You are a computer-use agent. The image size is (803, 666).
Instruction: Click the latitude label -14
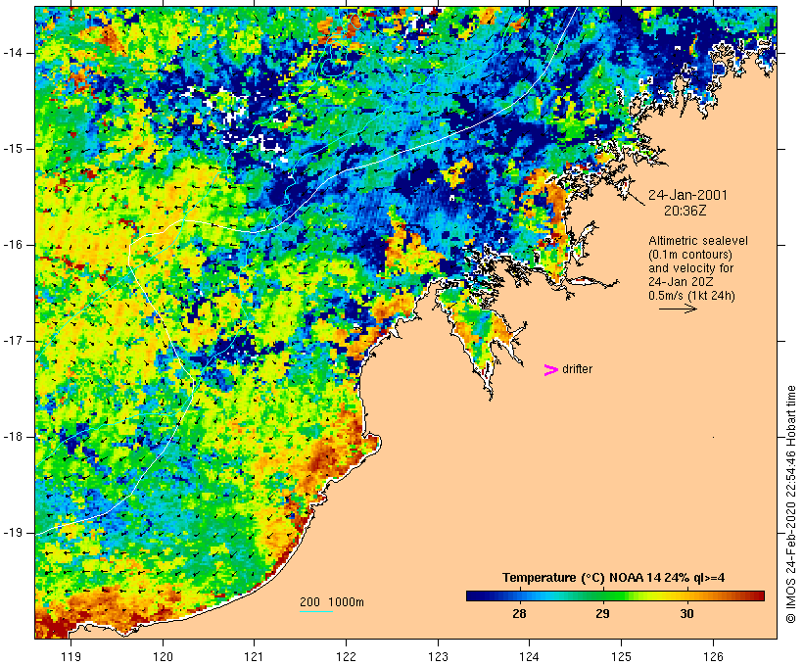tap(12, 53)
